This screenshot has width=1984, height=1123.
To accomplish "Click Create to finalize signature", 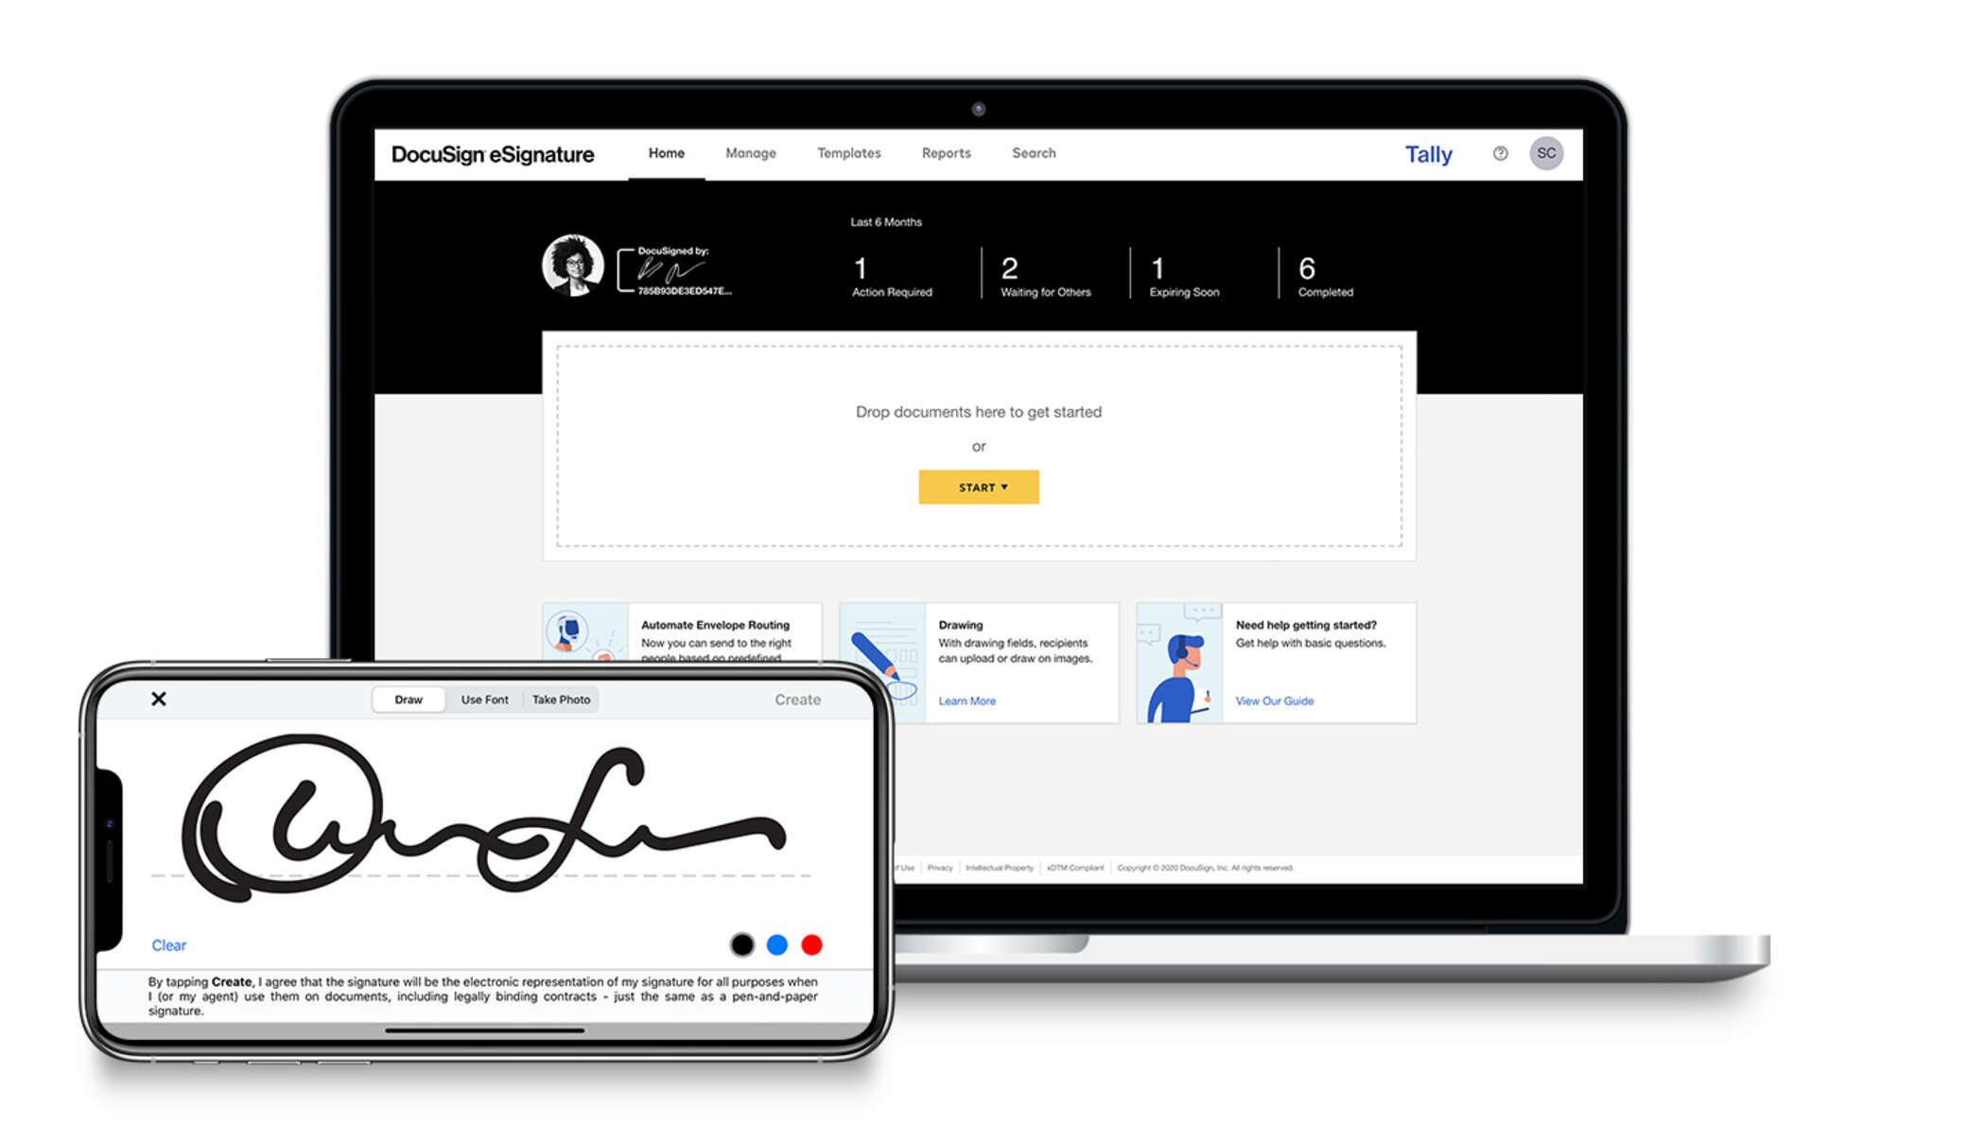I will pos(797,698).
